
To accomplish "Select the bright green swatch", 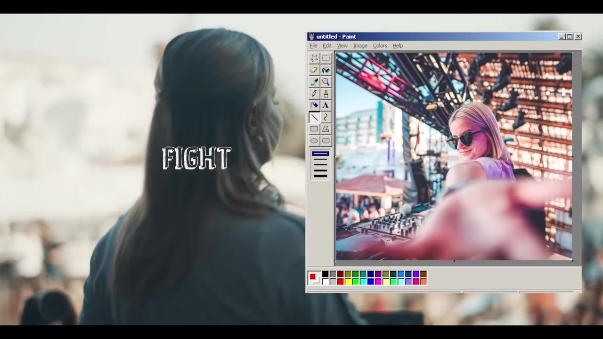I will click(356, 282).
